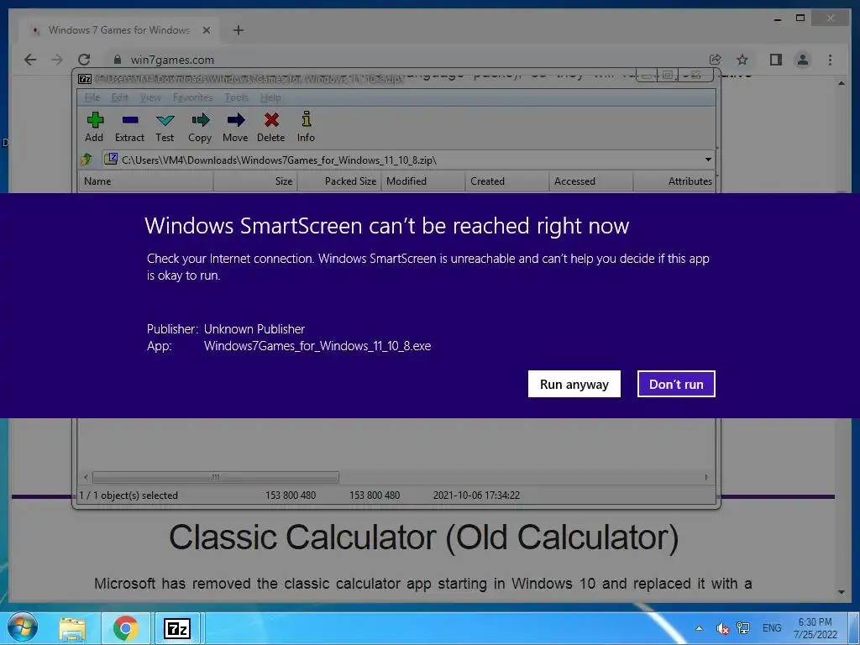The height and width of the screenshot is (645, 860).
Task: Open the Edit menu in 7-Zip
Action: click(119, 97)
